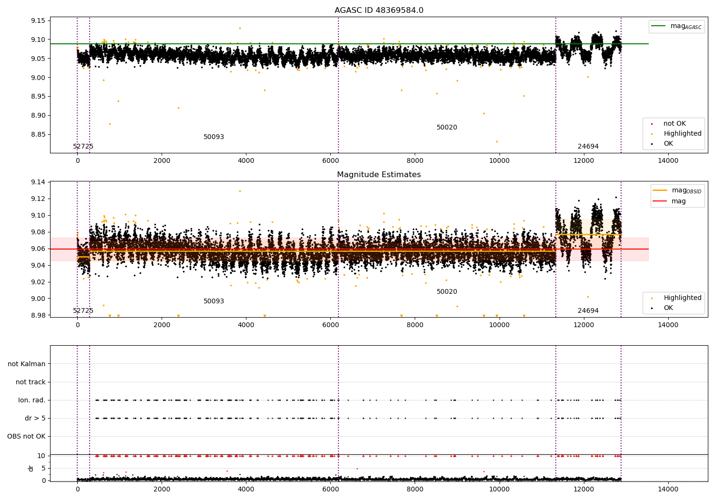Click x-axis tick 8000 in the bottom plot

415,490
